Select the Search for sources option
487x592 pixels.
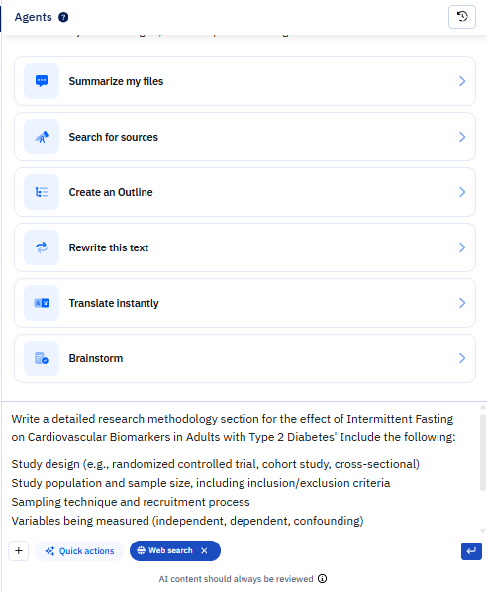coord(244,137)
